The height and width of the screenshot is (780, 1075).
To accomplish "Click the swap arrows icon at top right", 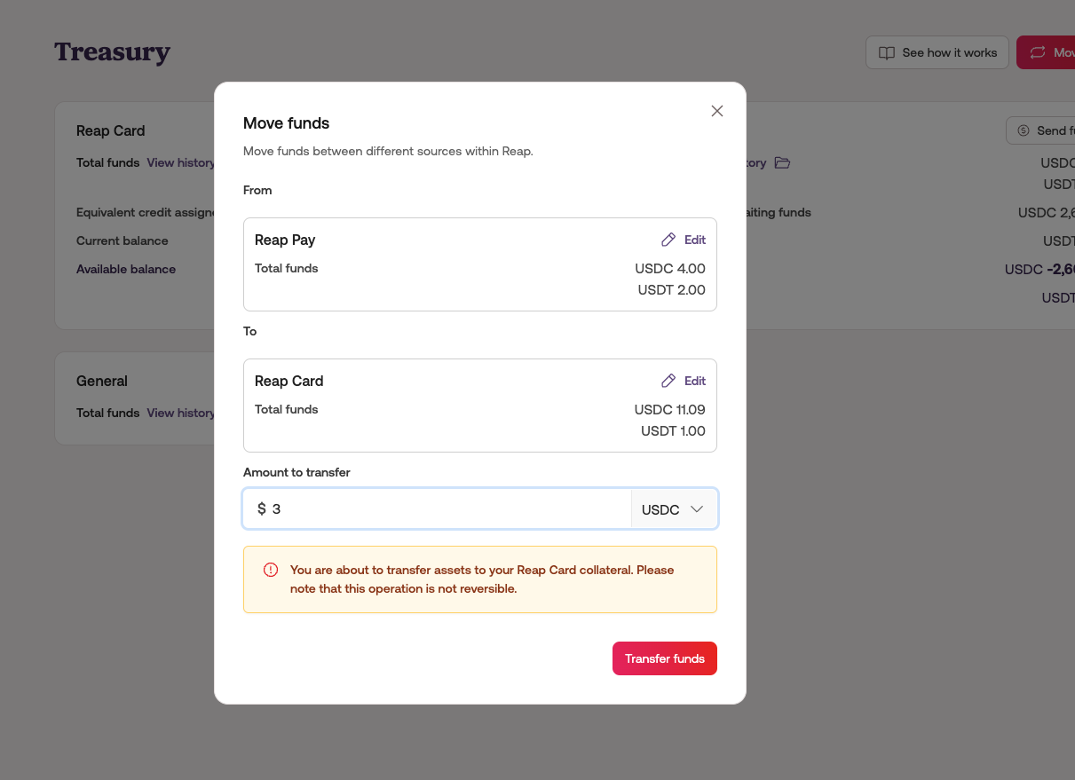I will 1037,53.
